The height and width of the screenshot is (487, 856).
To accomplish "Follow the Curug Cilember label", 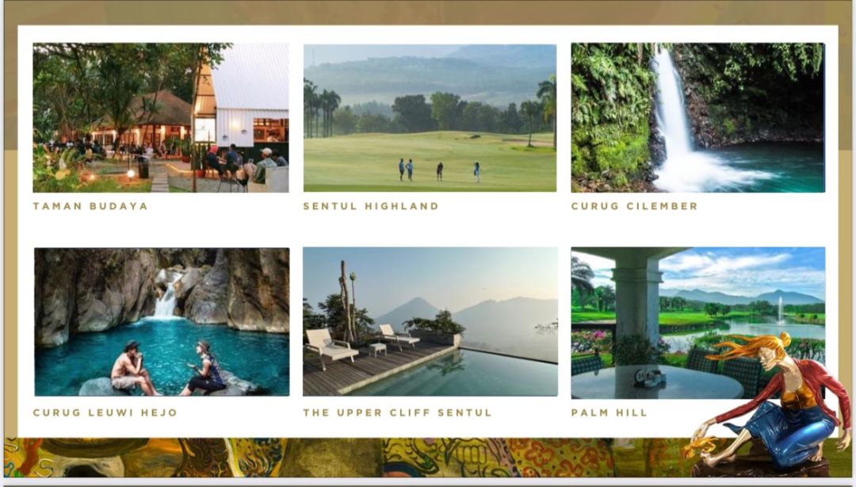I will [x=634, y=206].
